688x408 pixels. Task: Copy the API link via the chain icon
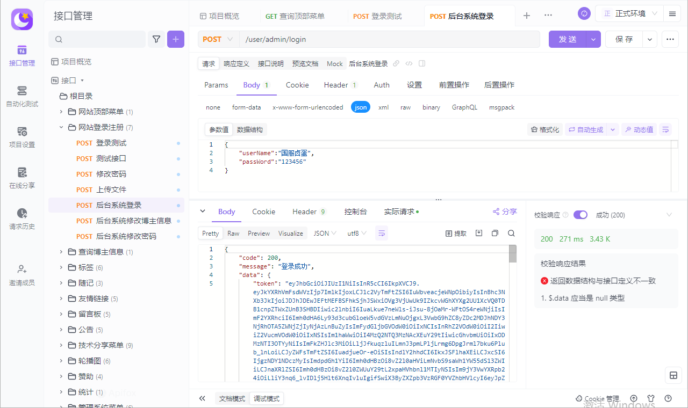[x=396, y=63]
